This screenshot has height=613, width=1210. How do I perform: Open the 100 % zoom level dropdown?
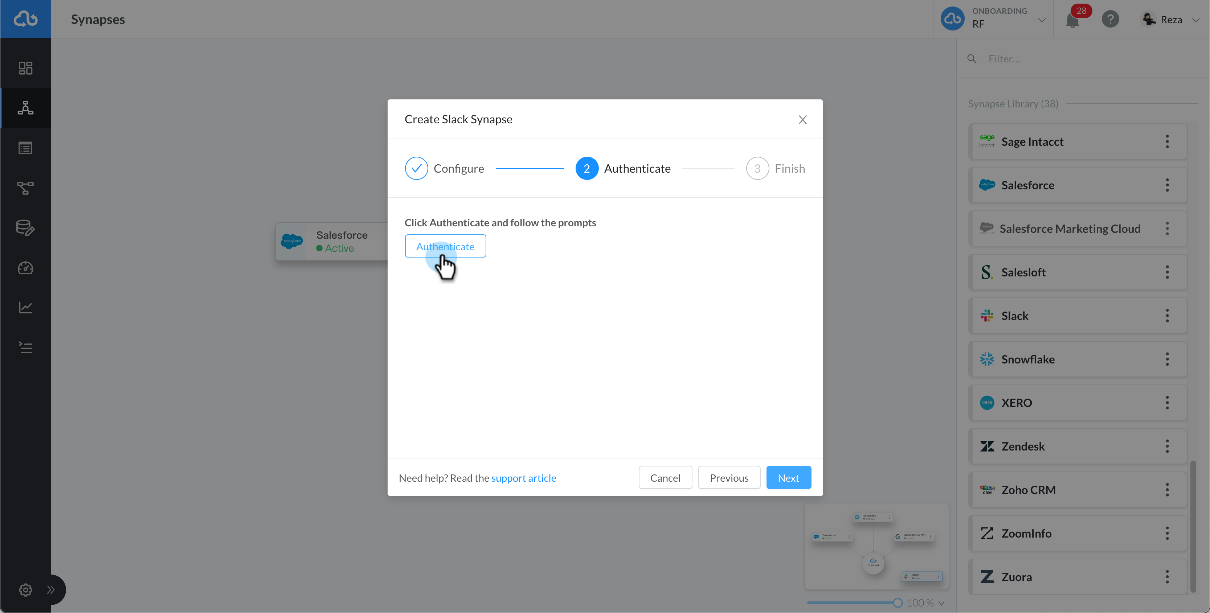pyautogui.click(x=925, y=603)
